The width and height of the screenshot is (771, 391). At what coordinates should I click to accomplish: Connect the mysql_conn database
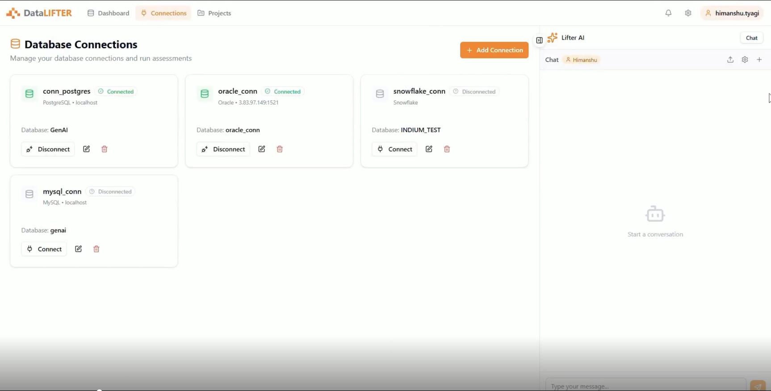click(x=44, y=249)
